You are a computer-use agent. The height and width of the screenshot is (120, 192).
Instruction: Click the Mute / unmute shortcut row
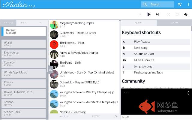[x=156, y=60]
